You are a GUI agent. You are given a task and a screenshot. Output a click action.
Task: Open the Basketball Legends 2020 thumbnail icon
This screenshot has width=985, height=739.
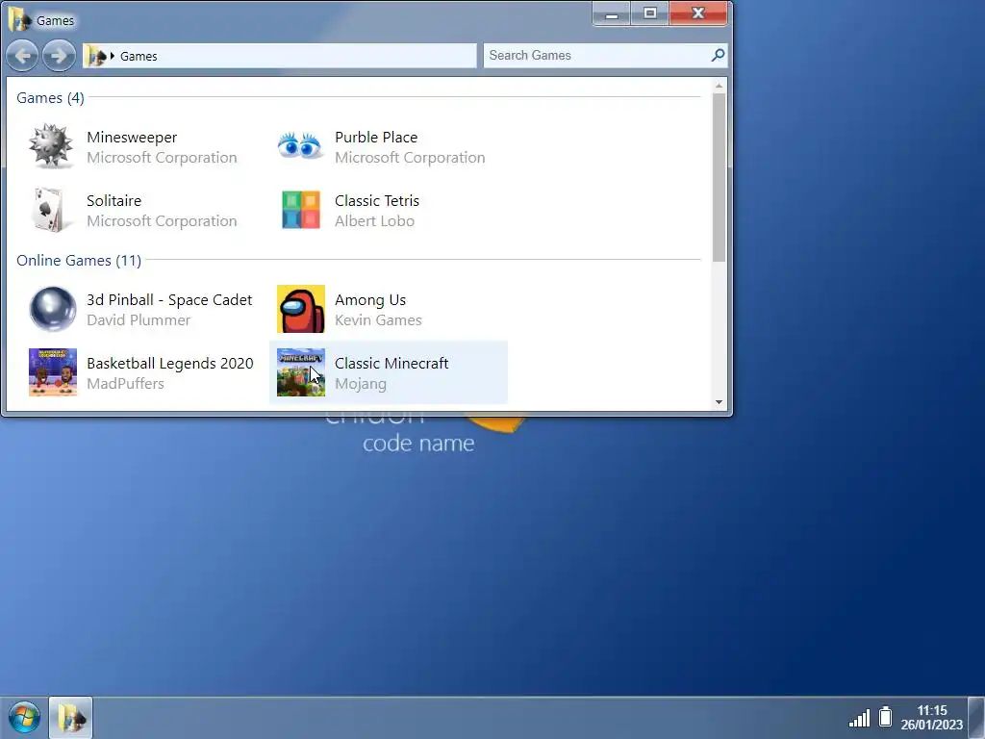[x=53, y=372]
